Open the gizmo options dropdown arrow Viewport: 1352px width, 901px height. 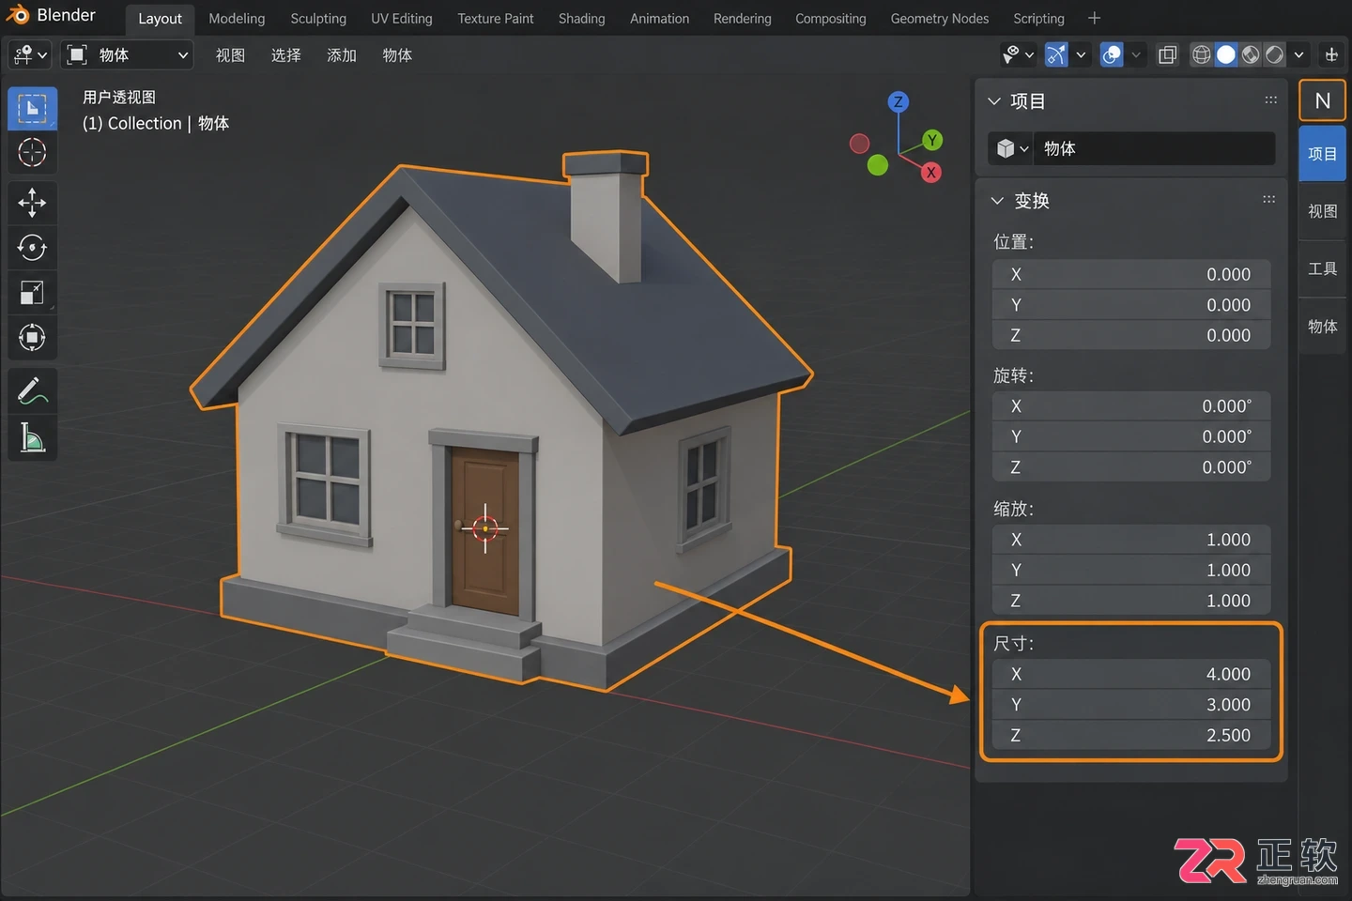point(1081,54)
